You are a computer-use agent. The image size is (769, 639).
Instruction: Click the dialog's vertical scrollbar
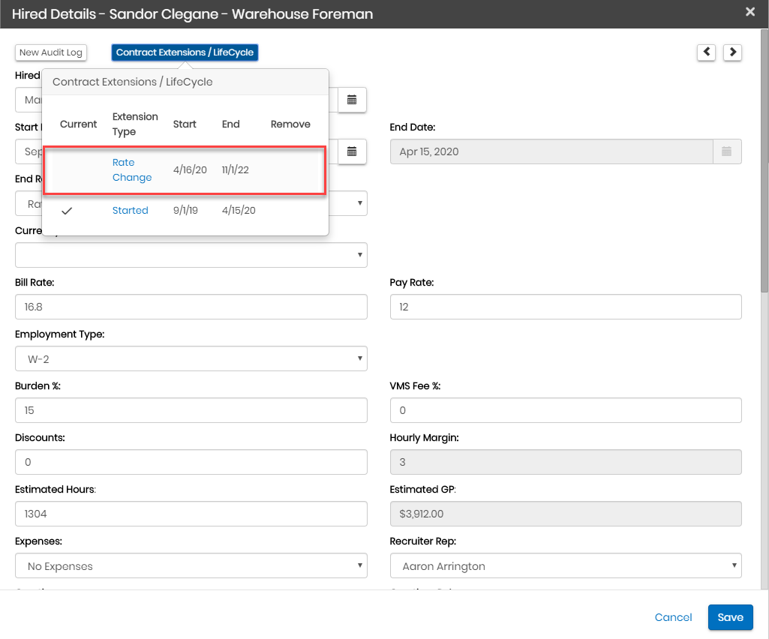click(x=764, y=161)
